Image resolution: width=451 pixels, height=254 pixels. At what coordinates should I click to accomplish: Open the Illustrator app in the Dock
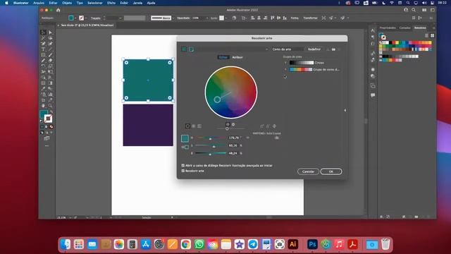(x=293, y=244)
